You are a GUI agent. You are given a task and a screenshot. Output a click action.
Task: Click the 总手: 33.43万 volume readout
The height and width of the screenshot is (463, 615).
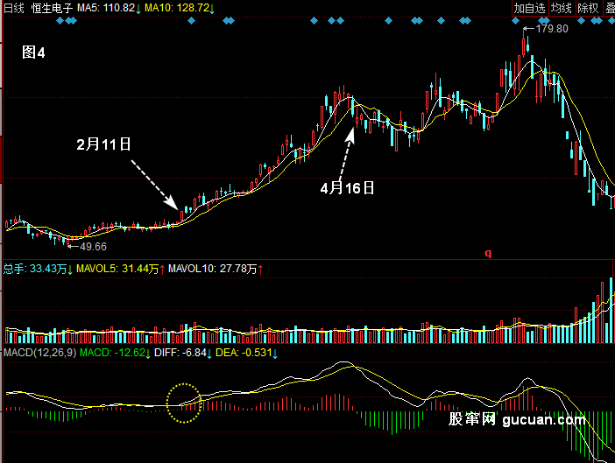[x=38, y=269]
